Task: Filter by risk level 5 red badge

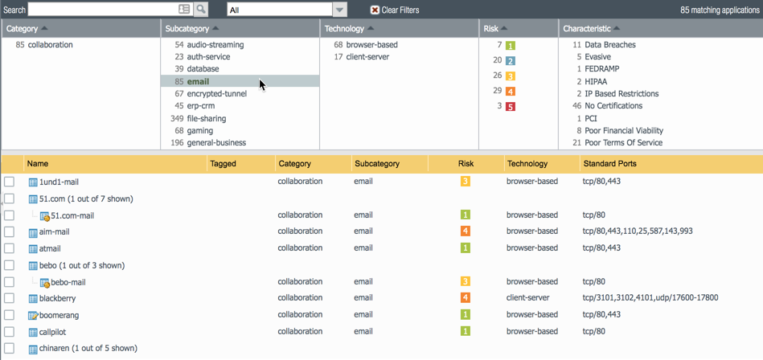Action: (x=511, y=106)
